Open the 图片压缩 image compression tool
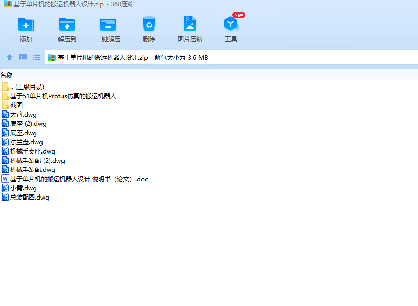Screen dimensions: 418x306 click(x=190, y=29)
